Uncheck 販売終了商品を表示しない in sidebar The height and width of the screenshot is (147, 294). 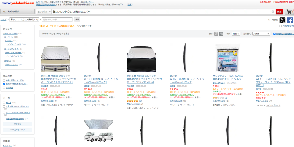click(4, 84)
